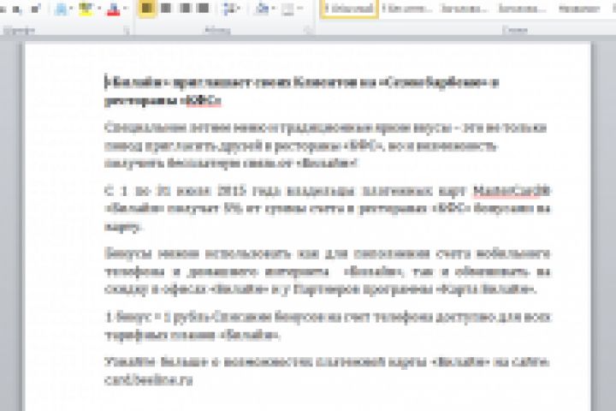
Task: Expand the shading color dropdown arrow
Action: point(274,9)
